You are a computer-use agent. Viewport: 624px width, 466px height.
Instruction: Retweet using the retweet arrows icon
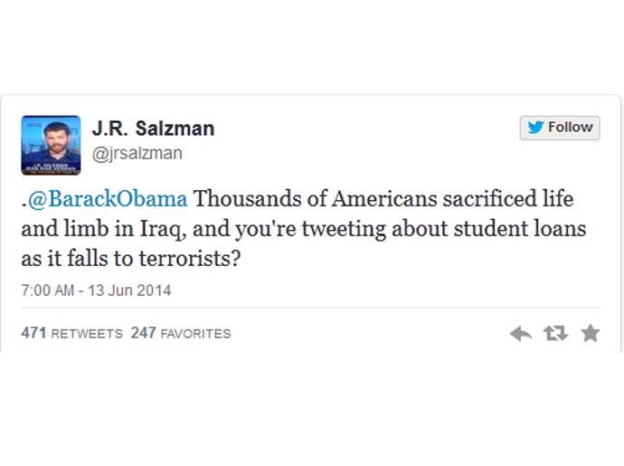click(x=555, y=333)
